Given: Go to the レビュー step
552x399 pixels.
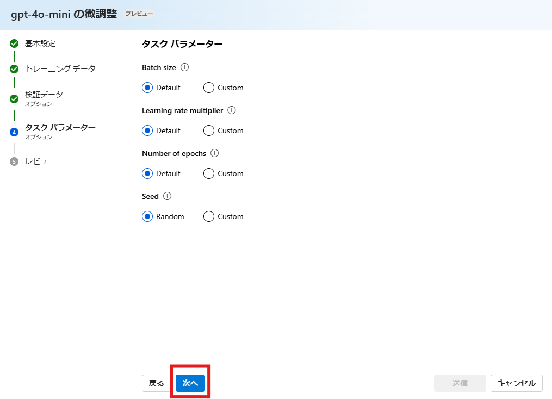Looking at the screenshot, I should point(40,161).
